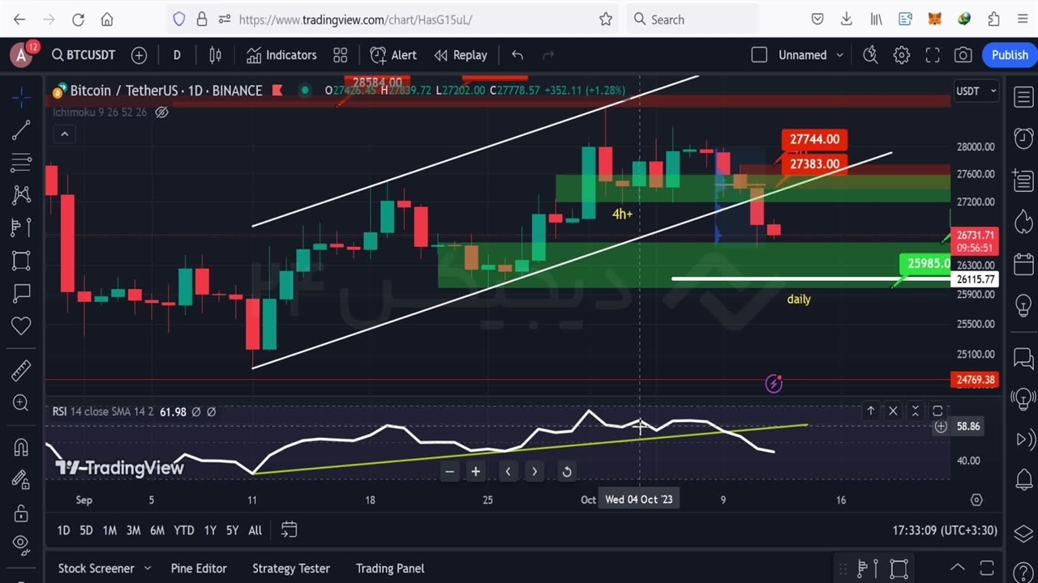Open the Alert creation dialog
Viewport: 1038px width, 583px height.
pyautogui.click(x=393, y=55)
